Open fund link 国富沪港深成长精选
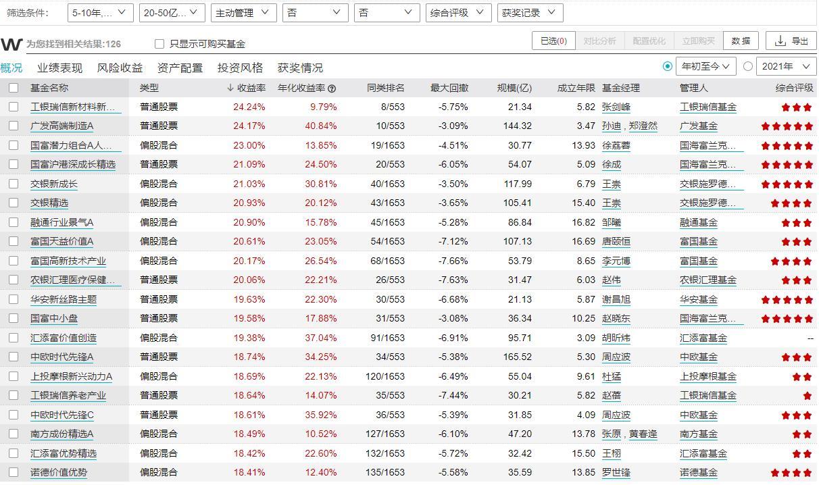Viewport: 819px width, 485px height. [73, 164]
